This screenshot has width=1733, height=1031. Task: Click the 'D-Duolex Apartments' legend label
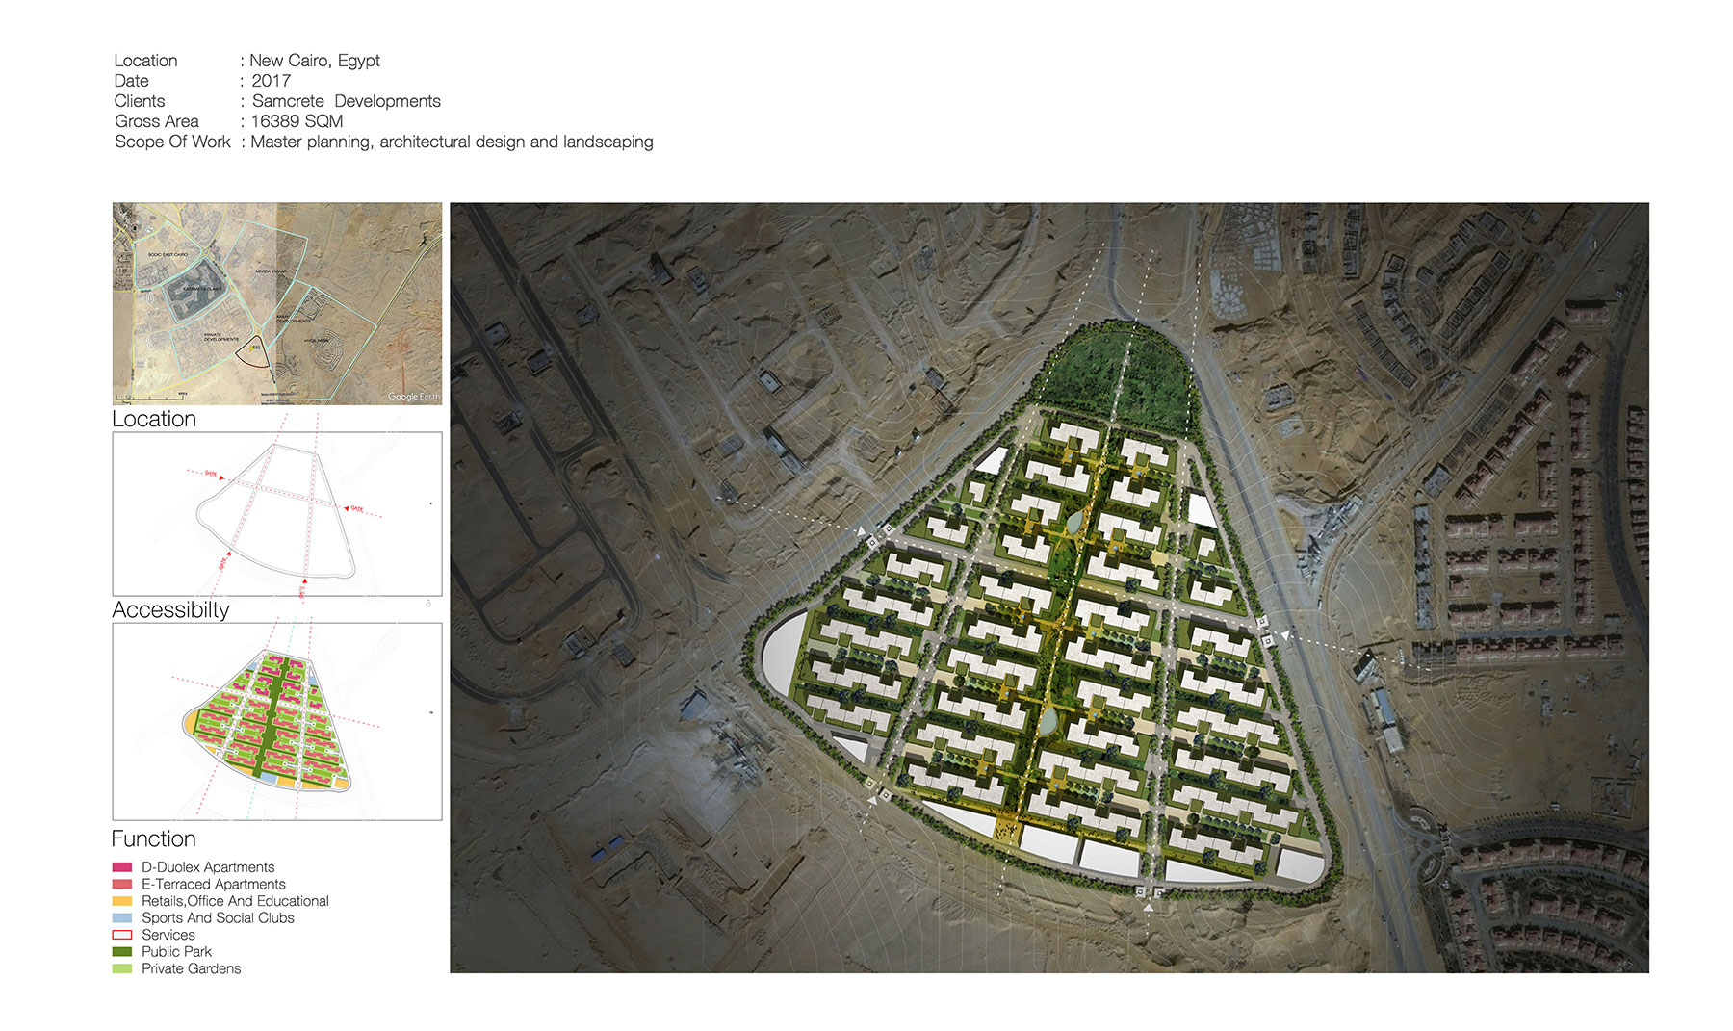pos(208,867)
